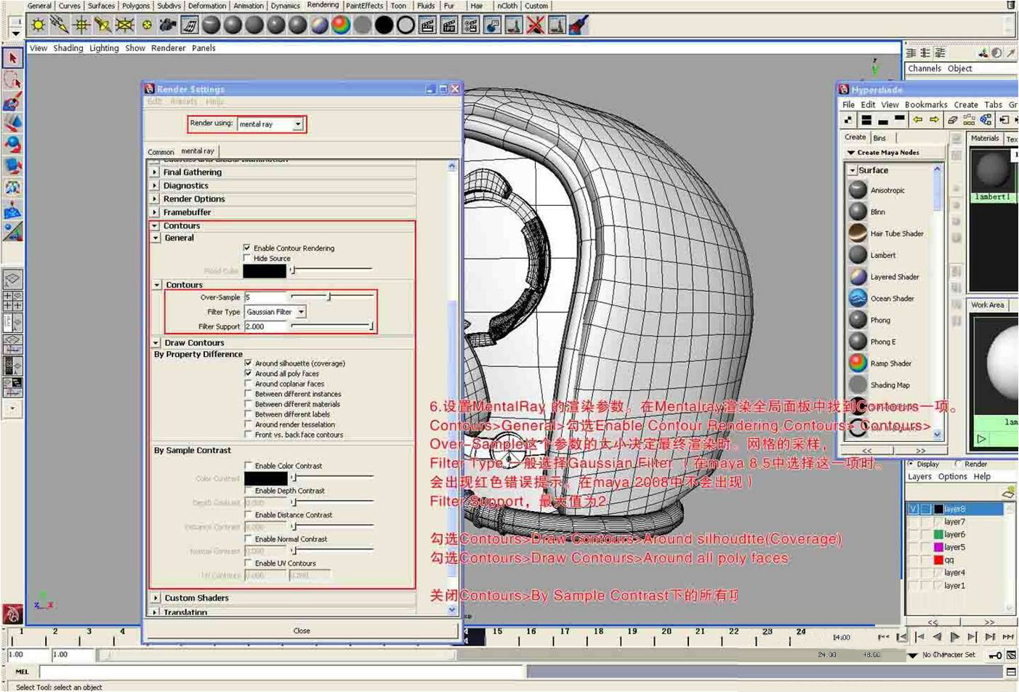Click the solid black sphere shelf icon

point(384,25)
